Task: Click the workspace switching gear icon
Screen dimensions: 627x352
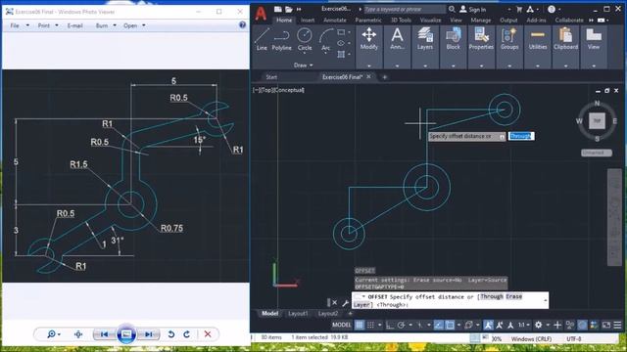Action: (x=538, y=325)
